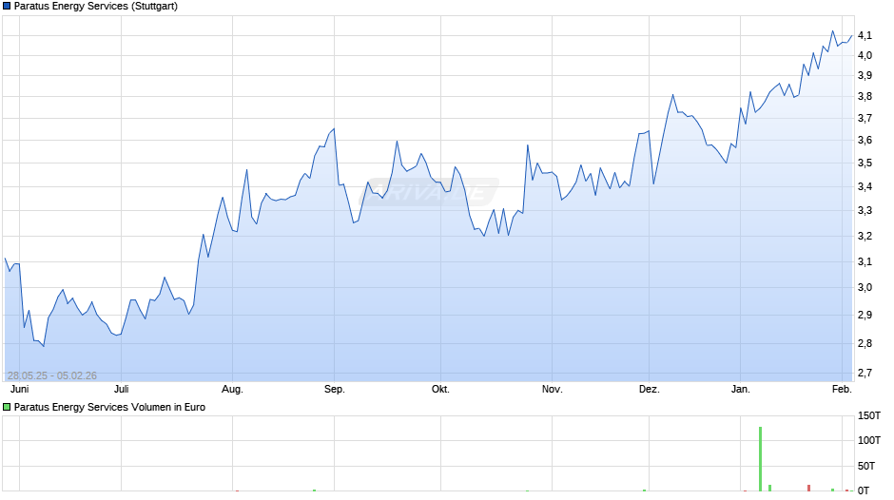Click the Nov. month label
Viewport: 894px width, 500px height.
[552, 390]
